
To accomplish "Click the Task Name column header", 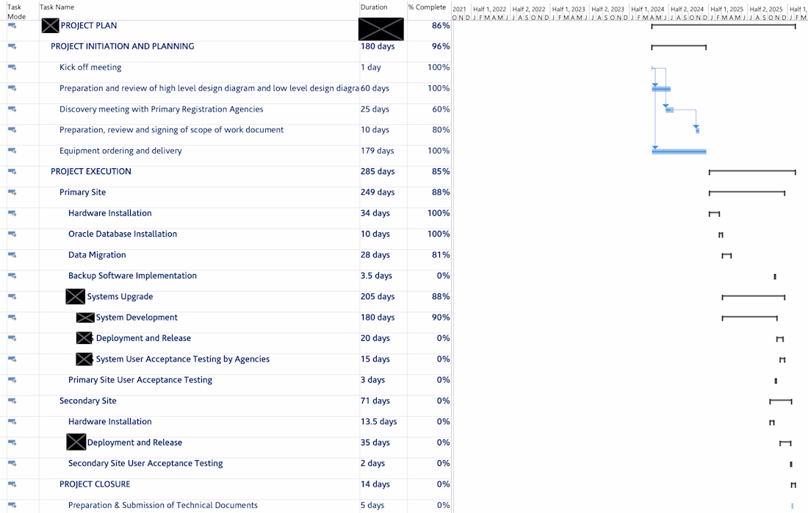I will (x=57, y=7).
